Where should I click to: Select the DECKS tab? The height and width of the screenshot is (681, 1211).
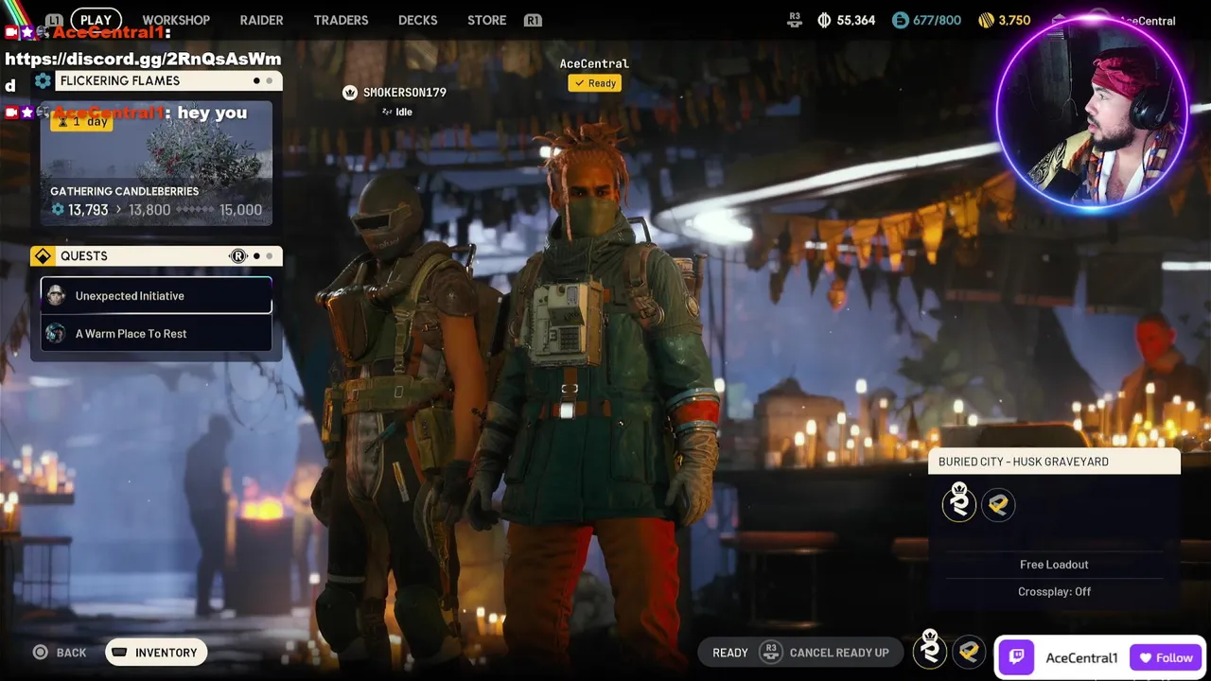pos(417,20)
